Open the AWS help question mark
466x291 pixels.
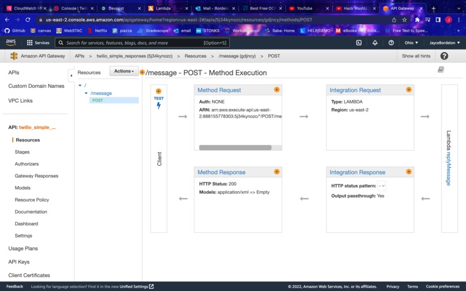(391, 43)
